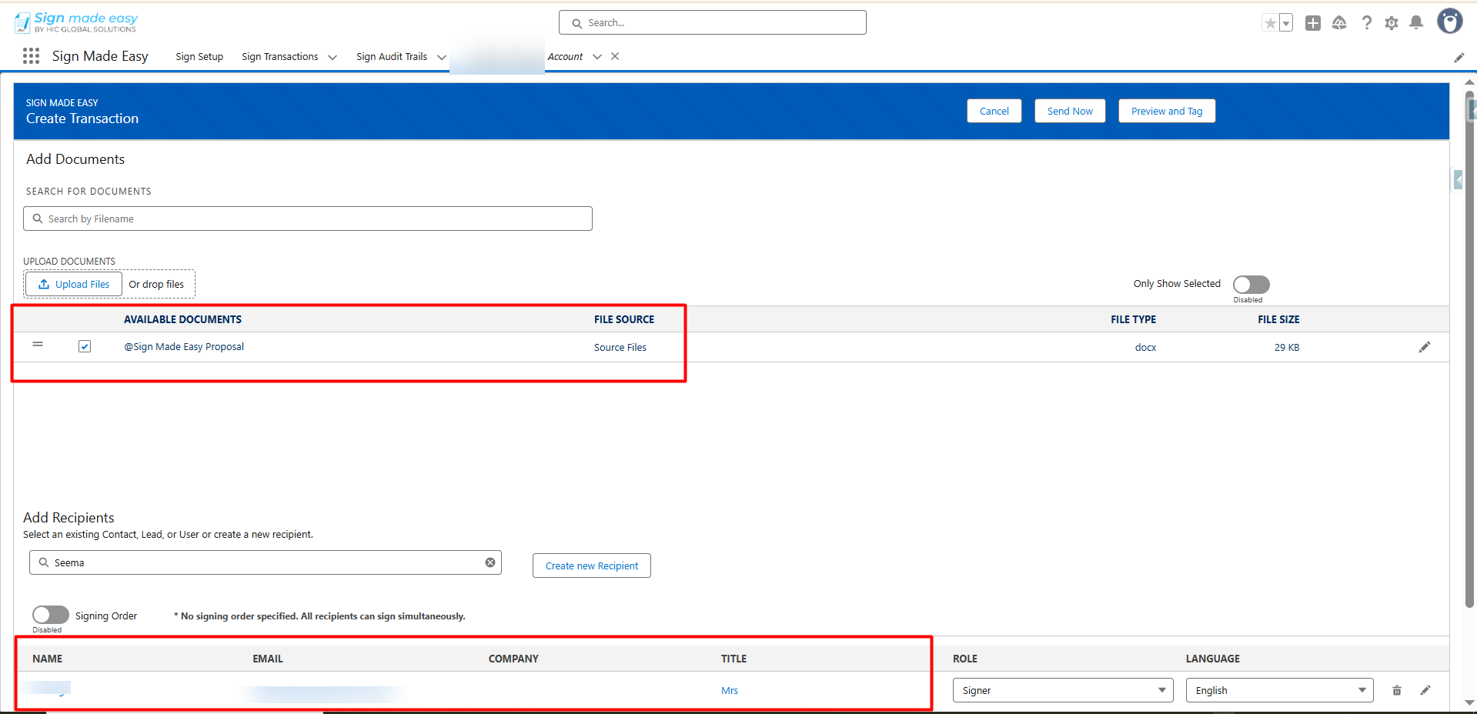Image resolution: width=1477 pixels, height=714 pixels.
Task: Click the FILE SIZE column header
Action: (x=1278, y=319)
